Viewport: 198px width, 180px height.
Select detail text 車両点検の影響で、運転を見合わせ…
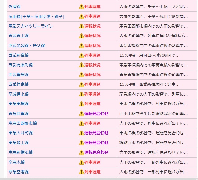(x=153, y=133)
